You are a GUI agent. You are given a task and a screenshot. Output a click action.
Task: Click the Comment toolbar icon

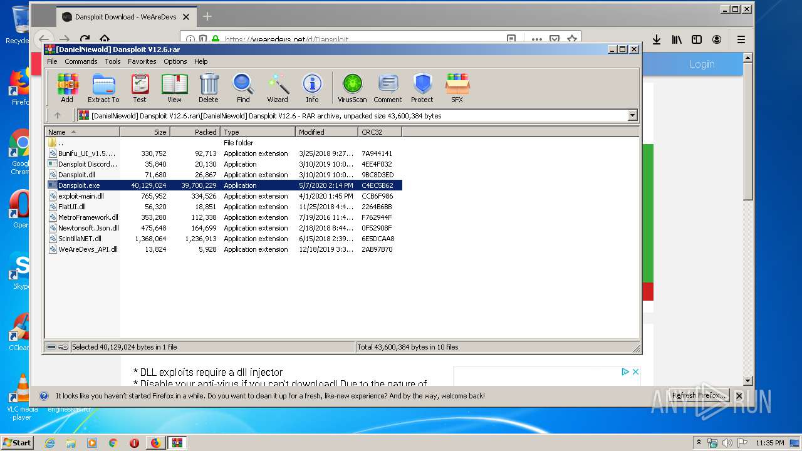pos(388,88)
